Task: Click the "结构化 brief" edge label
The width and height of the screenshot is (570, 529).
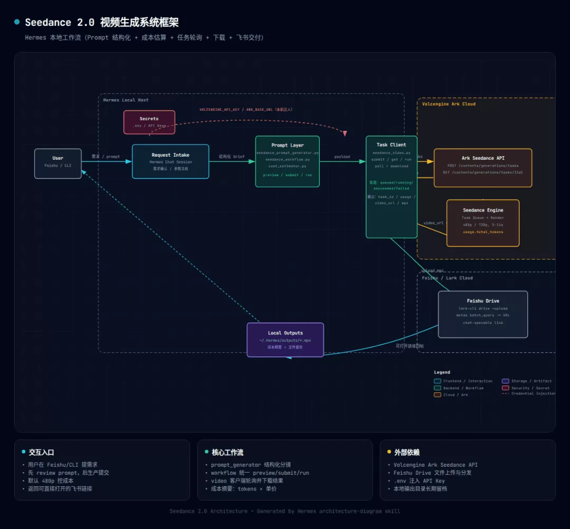Action: (232, 157)
